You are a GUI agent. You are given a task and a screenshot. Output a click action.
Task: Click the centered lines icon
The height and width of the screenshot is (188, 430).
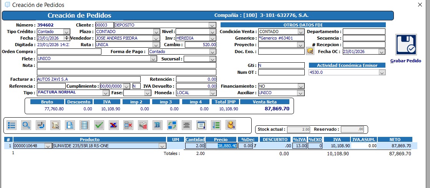tap(187, 125)
